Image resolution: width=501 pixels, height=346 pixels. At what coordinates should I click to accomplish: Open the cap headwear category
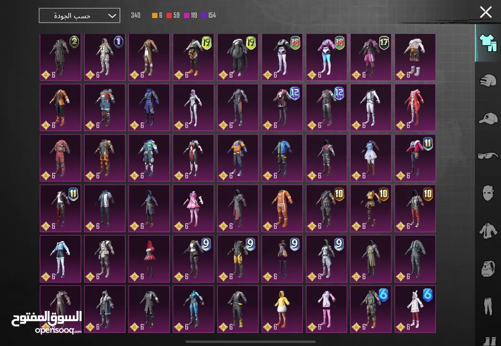488,118
